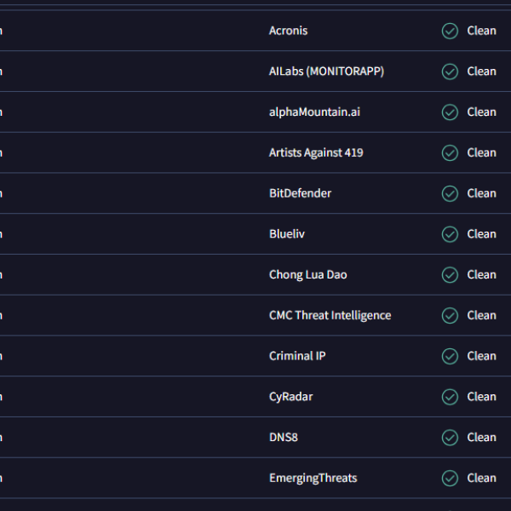Screen dimensions: 511x511
Task: Click the Clean result text for CyRadar
Action: pyautogui.click(x=481, y=397)
